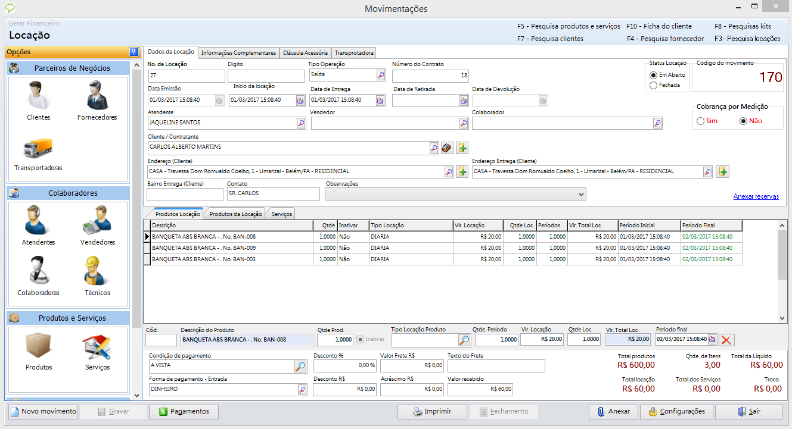This screenshot has width=792, height=429.
Task: Switch to Informações Complementares tab
Action: [238, 53]
